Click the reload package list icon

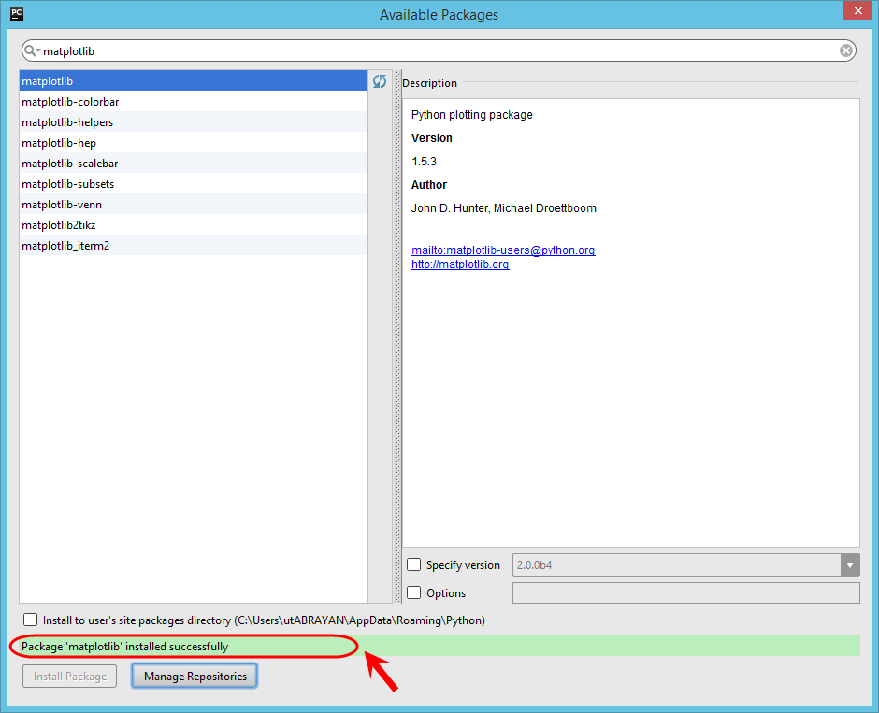[380, 81]
